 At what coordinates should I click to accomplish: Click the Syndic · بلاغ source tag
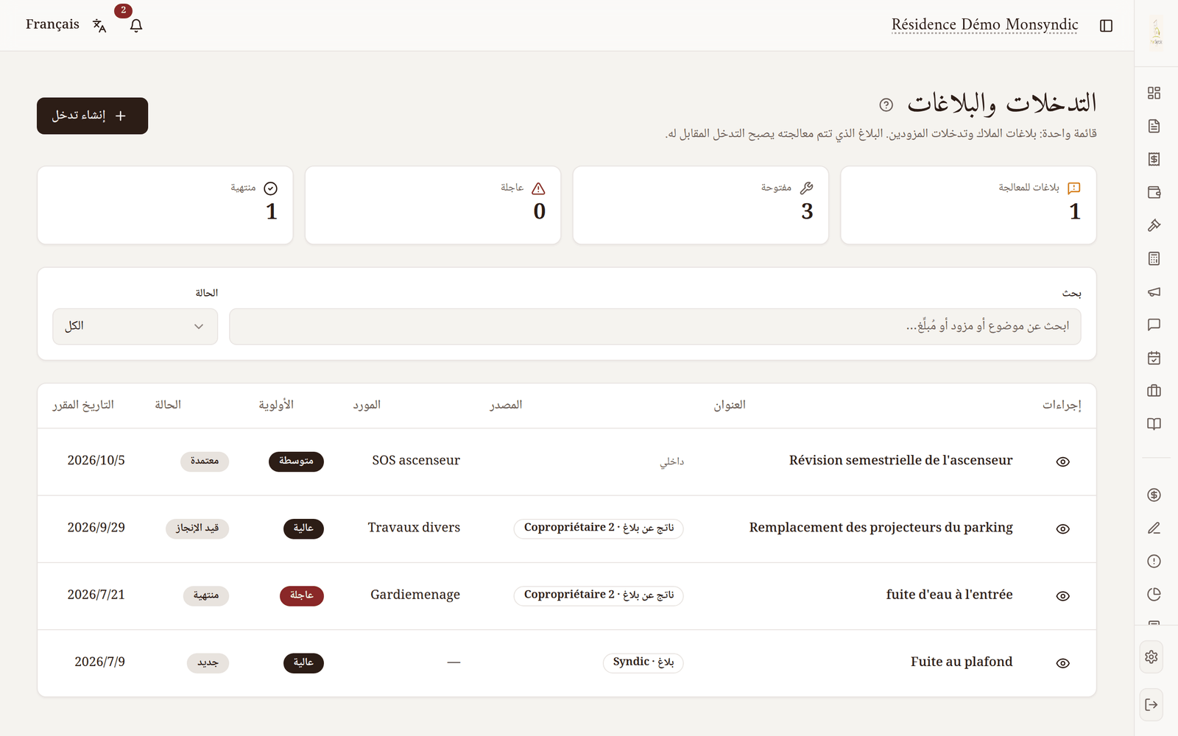click(x=643, y=662)
